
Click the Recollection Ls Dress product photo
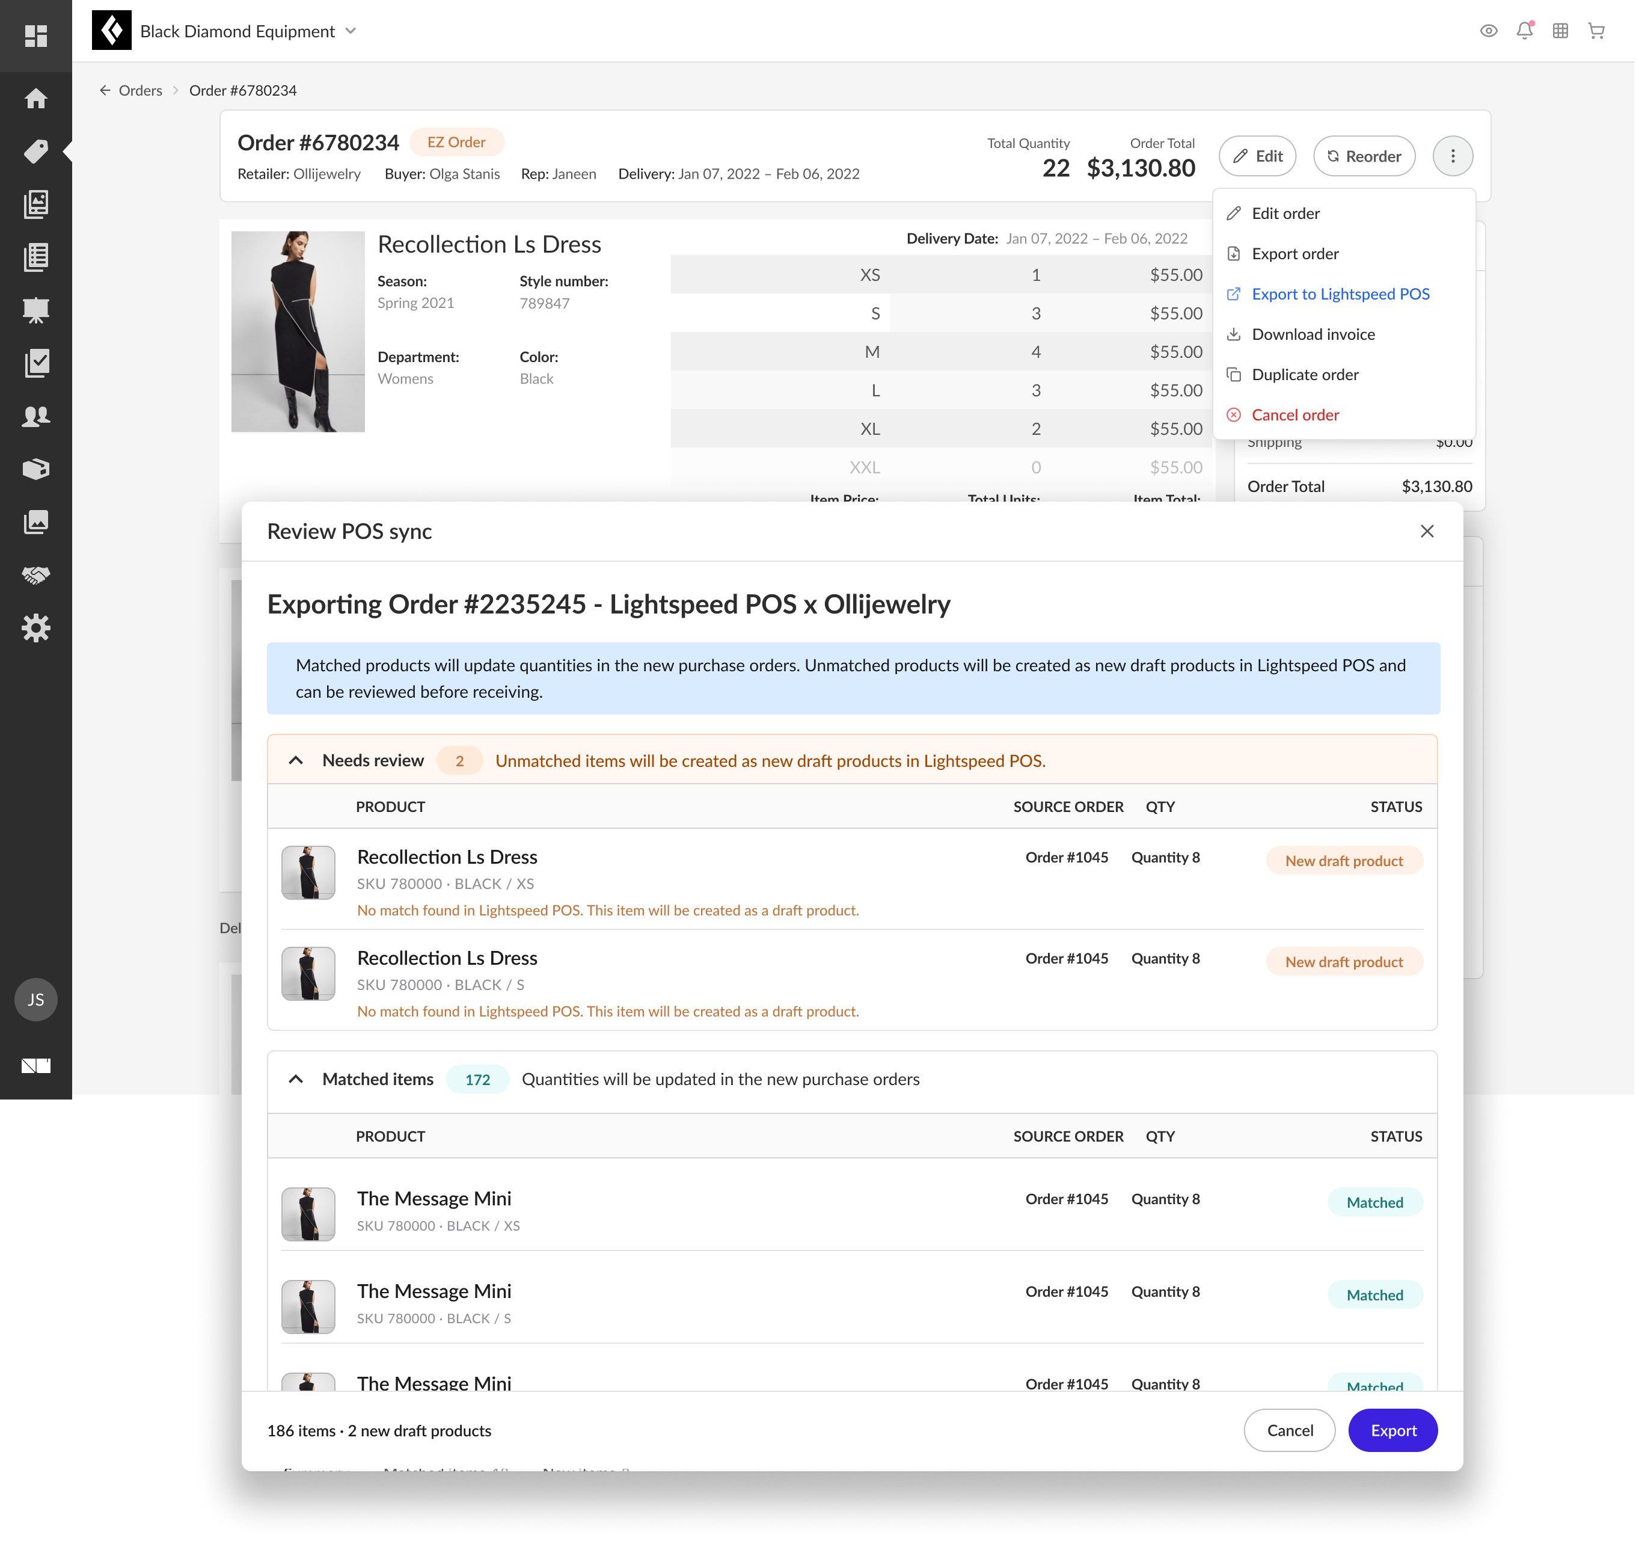pos(298,333)
